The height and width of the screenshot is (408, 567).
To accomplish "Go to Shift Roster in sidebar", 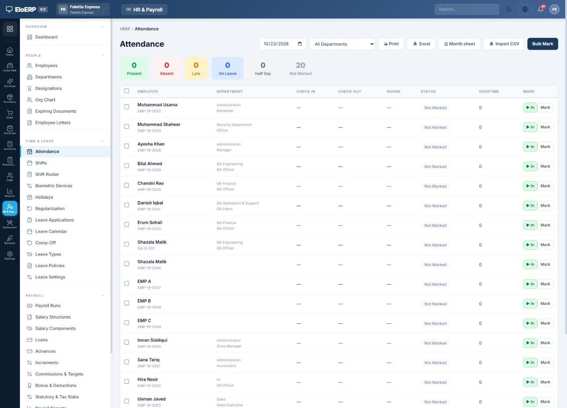I will (65, 174).
